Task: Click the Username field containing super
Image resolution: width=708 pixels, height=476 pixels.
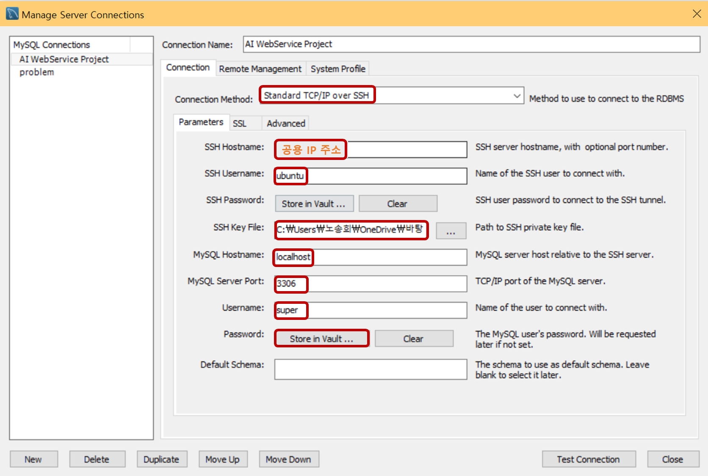Action: [x=371, y=310]
